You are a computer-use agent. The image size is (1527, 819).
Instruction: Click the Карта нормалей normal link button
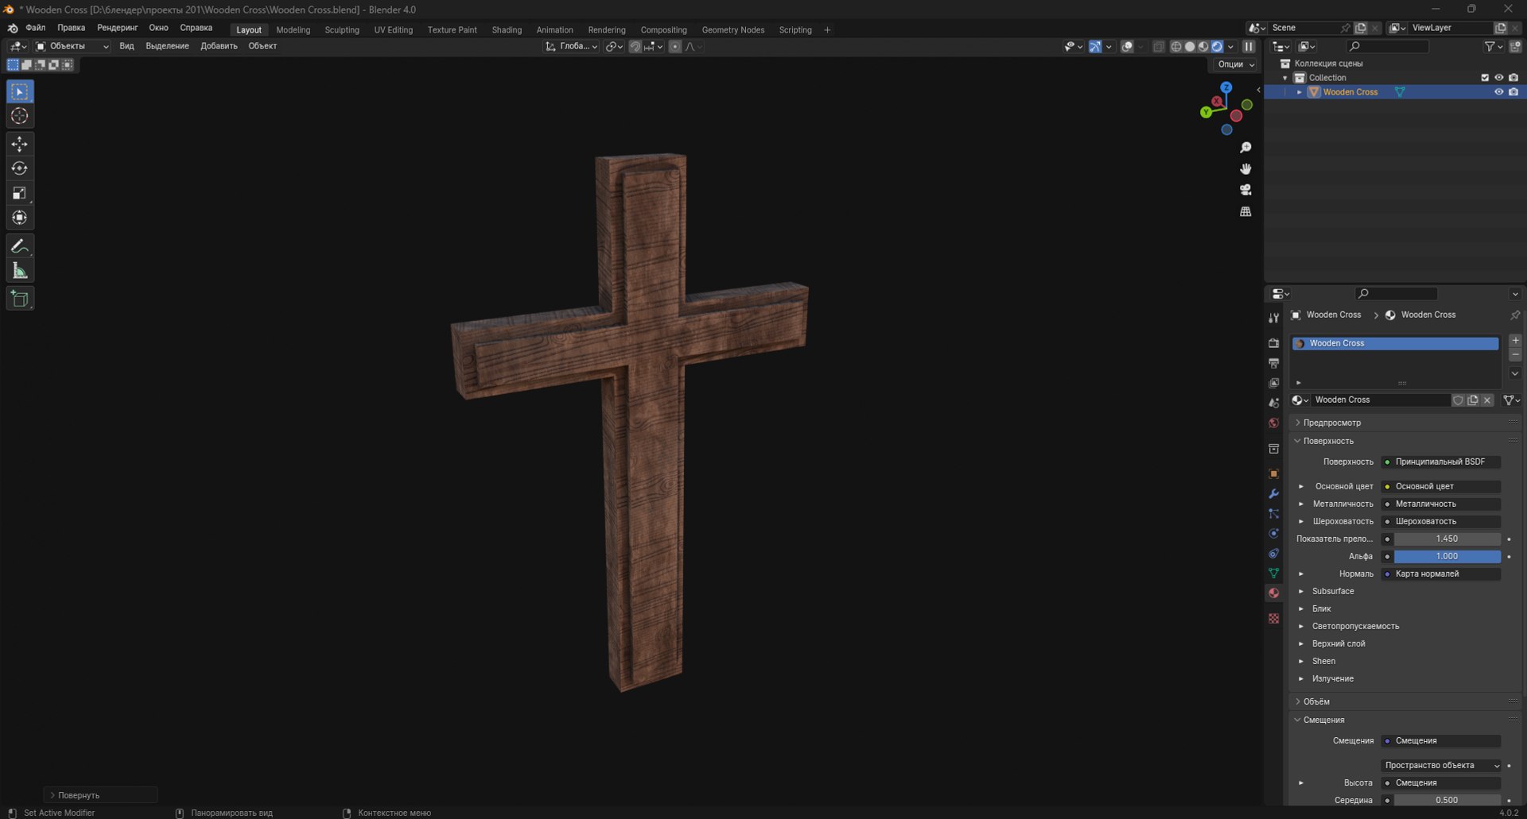1440,574
